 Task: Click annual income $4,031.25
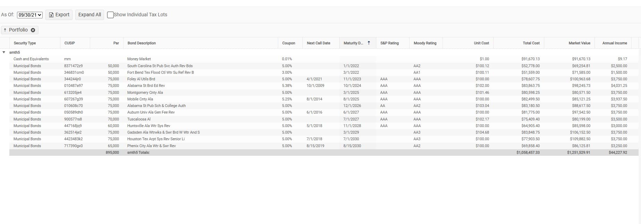click(x=619, y=86)
